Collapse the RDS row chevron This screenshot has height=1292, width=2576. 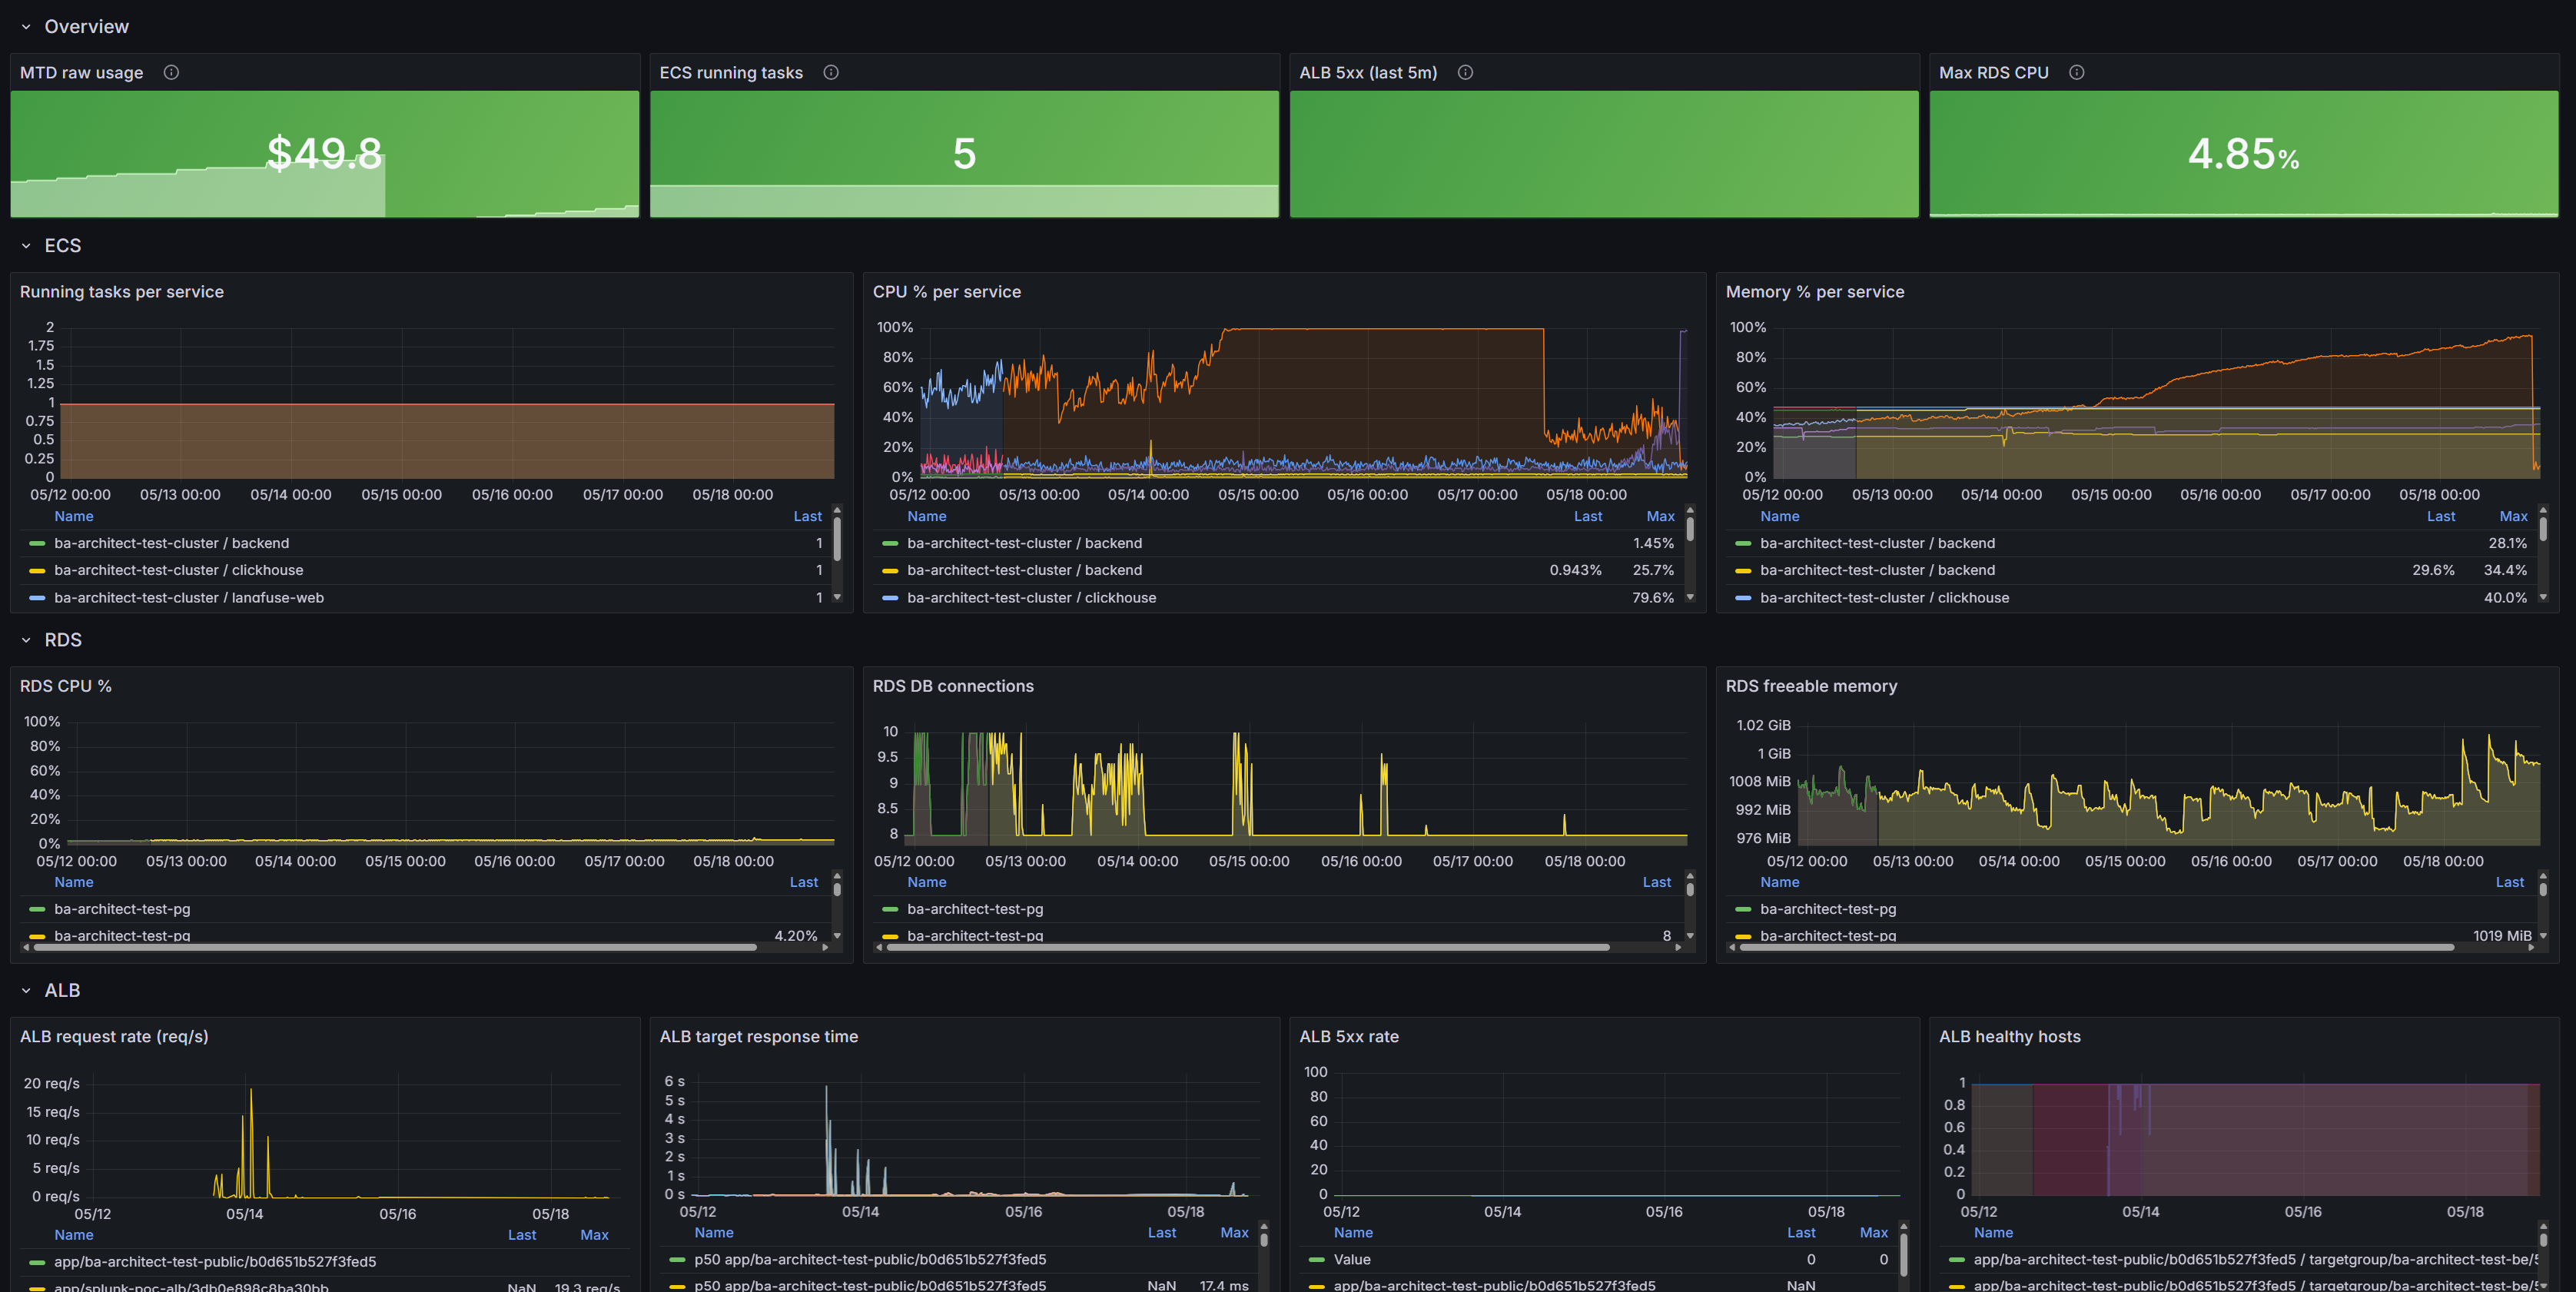tap(26, 640)
